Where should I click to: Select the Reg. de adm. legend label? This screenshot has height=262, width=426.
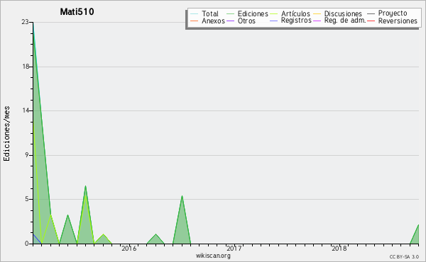click(345, 21)
